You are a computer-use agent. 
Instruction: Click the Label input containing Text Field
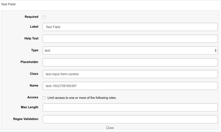click(130, 27)
